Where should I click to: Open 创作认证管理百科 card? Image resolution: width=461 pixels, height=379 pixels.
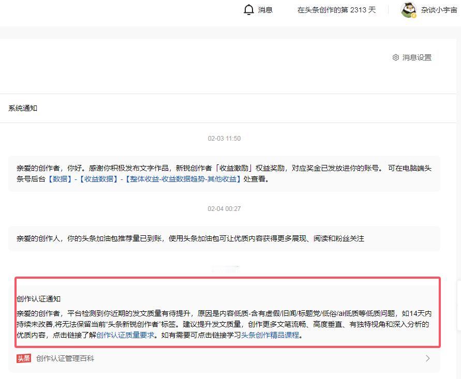tap(224, 358)
